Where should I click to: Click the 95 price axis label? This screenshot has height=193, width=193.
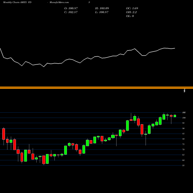point(183,123)
